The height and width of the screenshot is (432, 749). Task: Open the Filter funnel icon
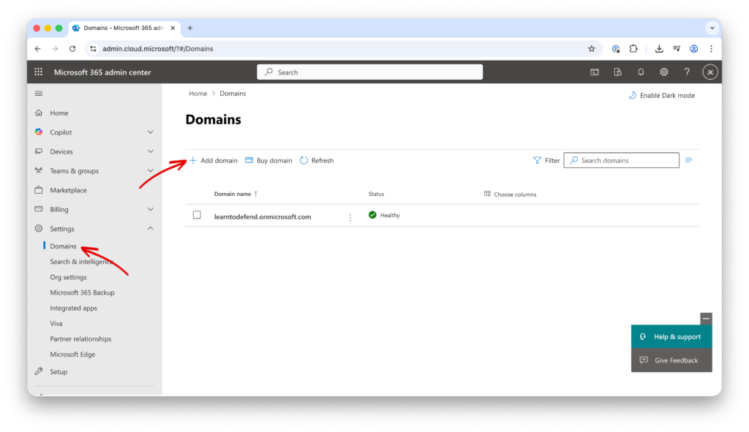point(537,161)
